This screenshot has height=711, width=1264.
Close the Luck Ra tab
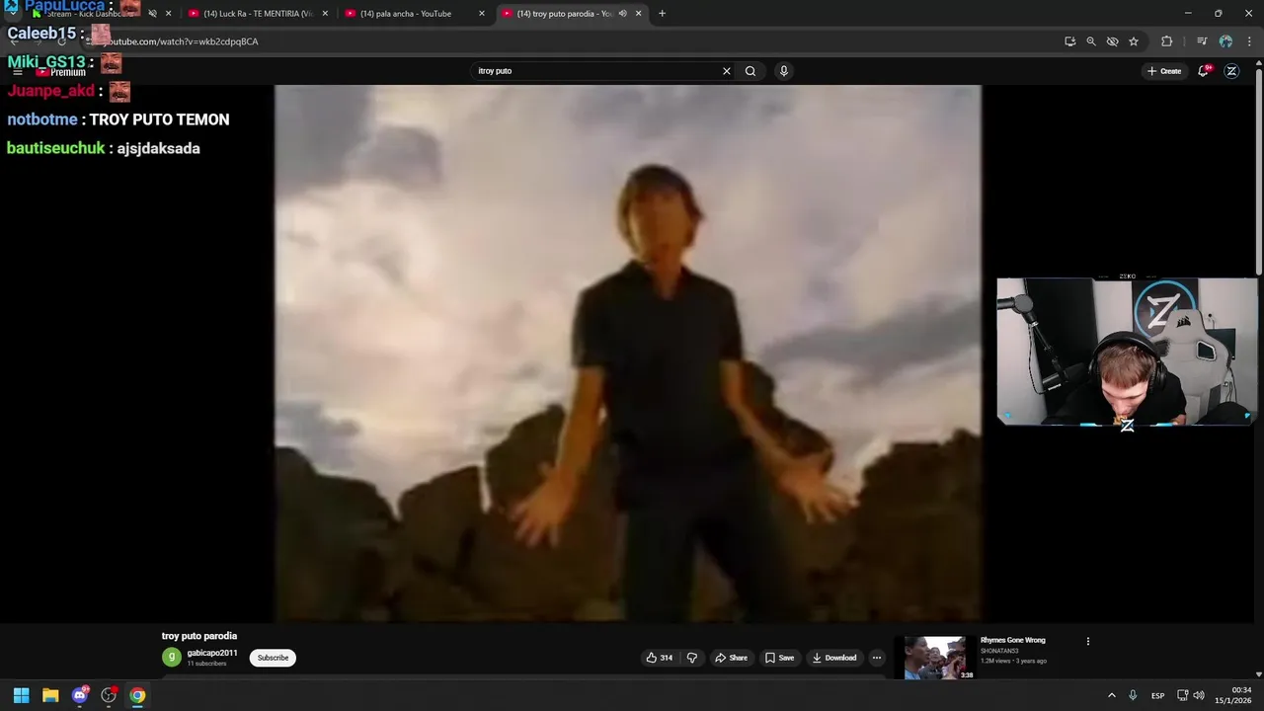pos(325,14)
